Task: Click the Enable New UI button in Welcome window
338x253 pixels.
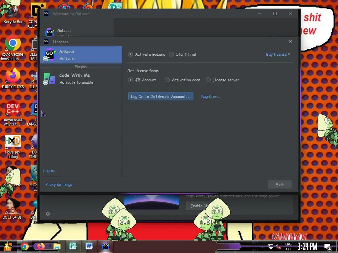Action: (x=197, y=206)
